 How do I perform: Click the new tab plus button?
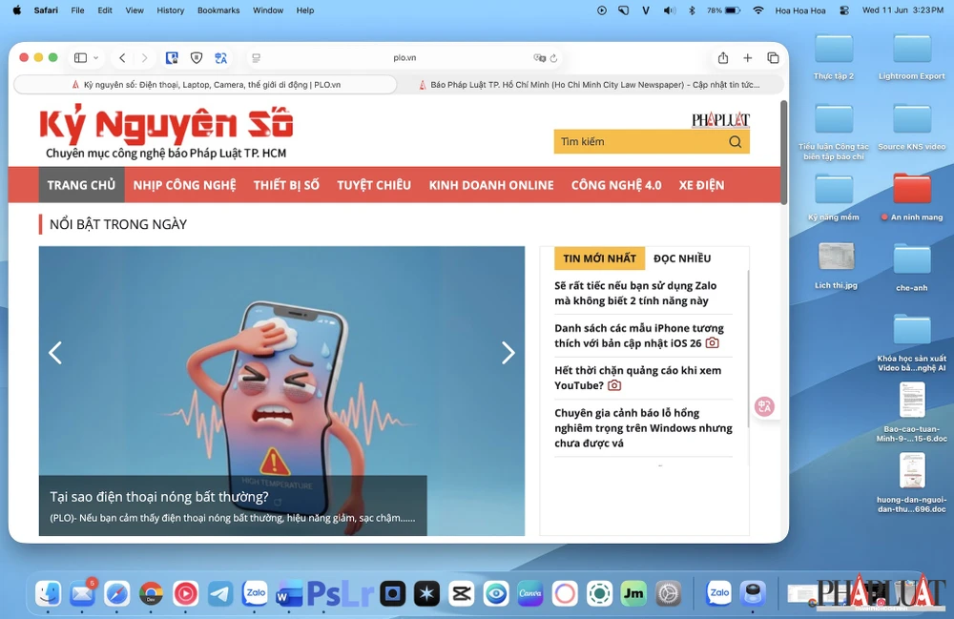[748, 57]
